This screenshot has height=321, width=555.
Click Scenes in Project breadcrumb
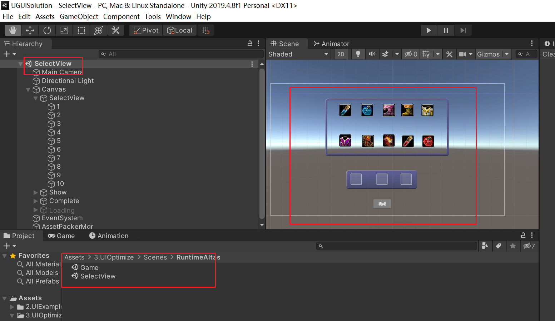[x=155, y=257]
